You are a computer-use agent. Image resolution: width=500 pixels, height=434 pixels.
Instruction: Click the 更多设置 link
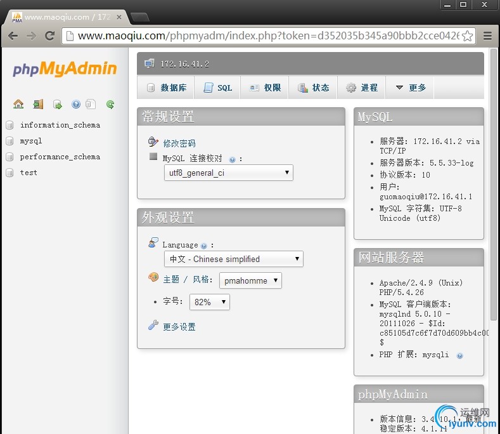click(x=179, y=327)
